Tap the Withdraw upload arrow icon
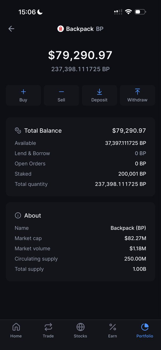 click(x=137, y=92)
